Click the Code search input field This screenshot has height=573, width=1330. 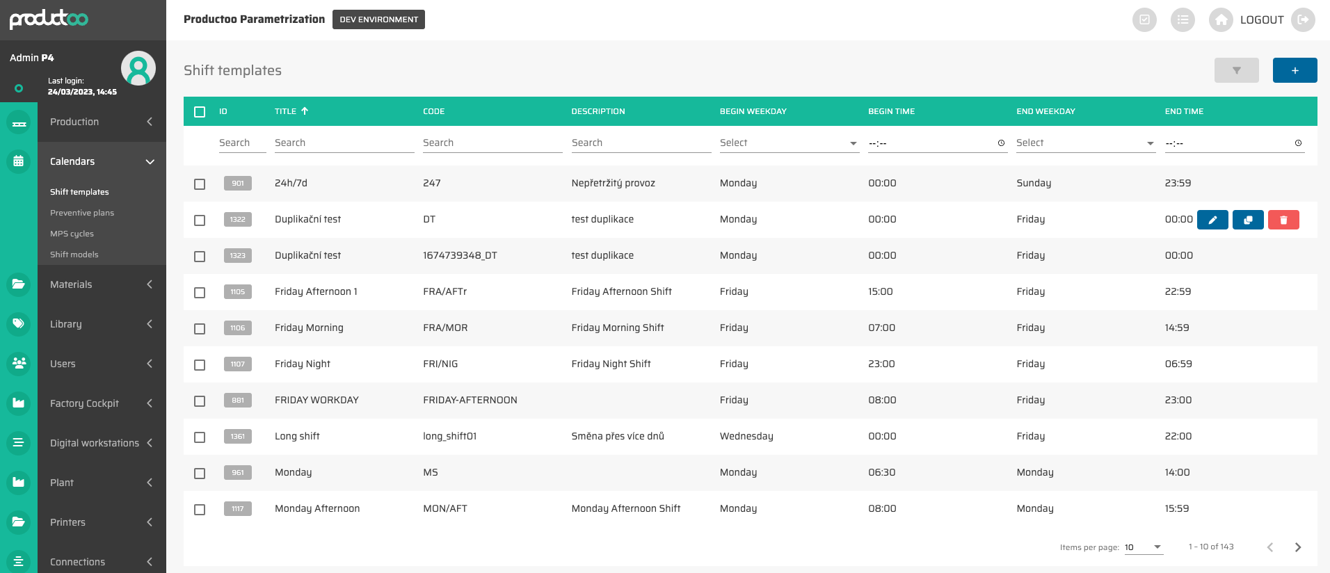pyautogui.click(x=492, y=143)
